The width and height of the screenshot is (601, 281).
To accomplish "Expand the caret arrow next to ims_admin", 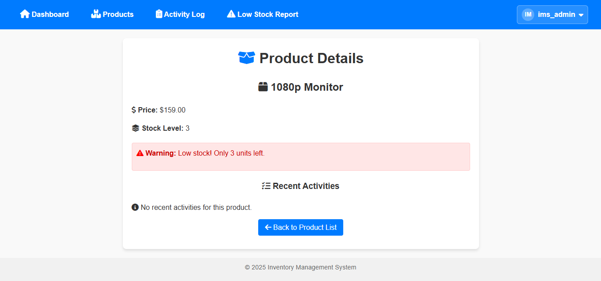I will pyautogui.click(x=581, y=15).
